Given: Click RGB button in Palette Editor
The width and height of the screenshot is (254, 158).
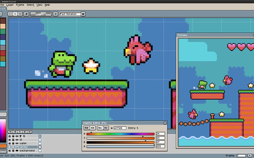Looking at the screenshot, I should pos(86,128).
